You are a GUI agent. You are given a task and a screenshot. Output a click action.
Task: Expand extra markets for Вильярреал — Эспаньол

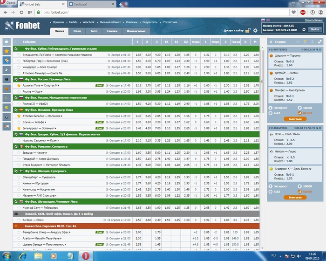tap(56, 129)
